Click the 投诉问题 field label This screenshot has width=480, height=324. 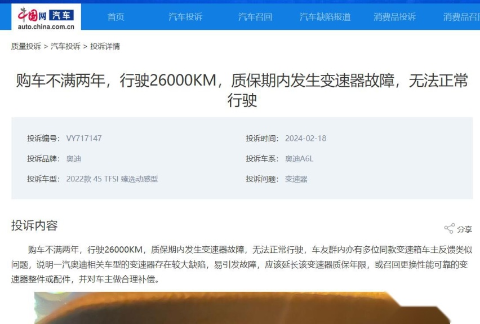[263, 179]
